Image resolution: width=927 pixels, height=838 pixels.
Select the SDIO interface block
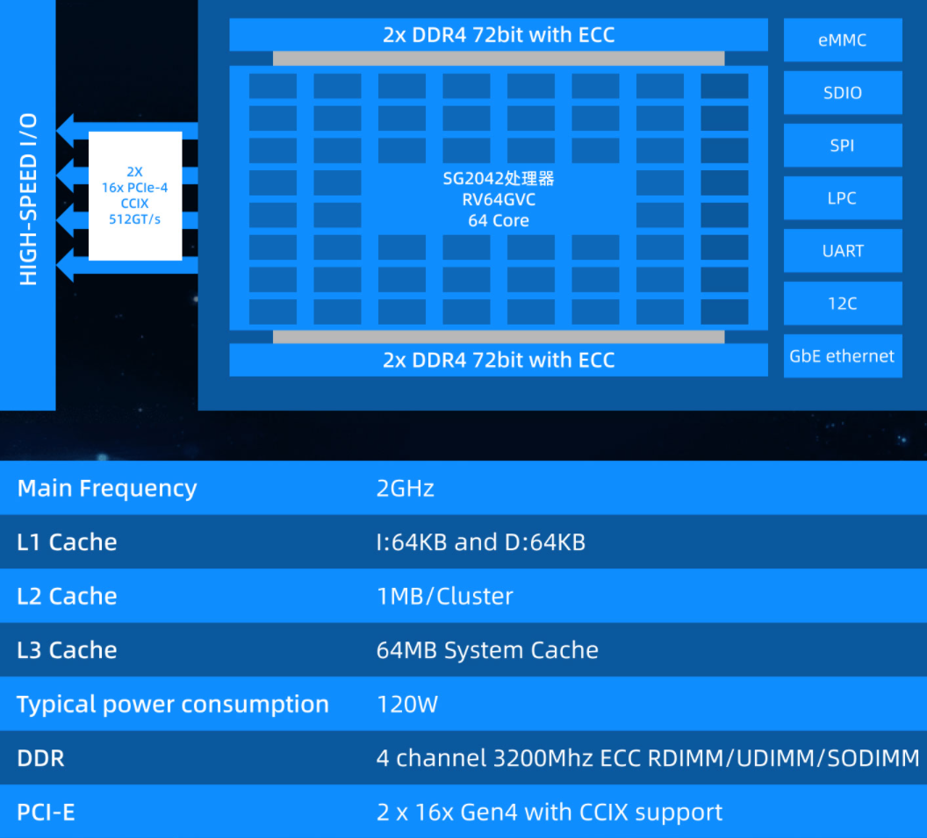pyautogui.click(x=843, y=93)
